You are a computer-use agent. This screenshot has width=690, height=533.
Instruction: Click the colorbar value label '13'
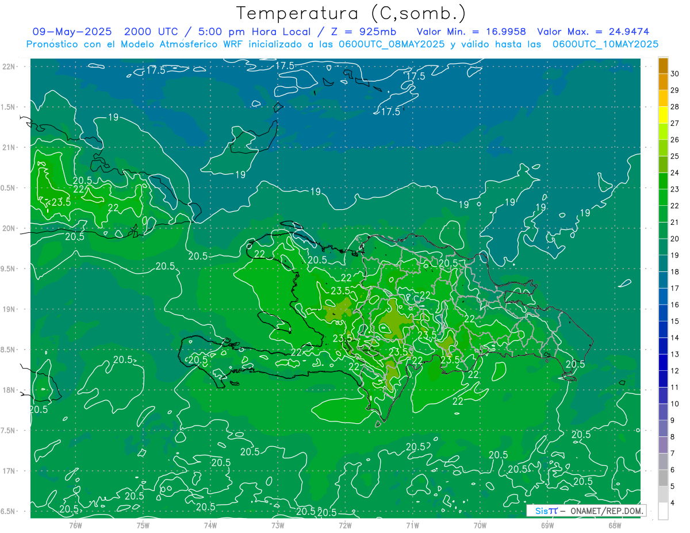click(x=674, y=354)
